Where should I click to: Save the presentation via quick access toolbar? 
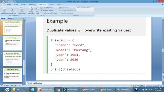[7, 2]
